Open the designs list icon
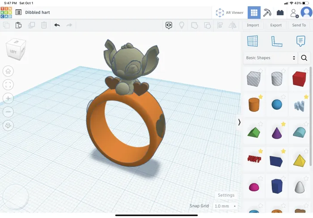Screen dimensions: 313x218 click(18, 12)
